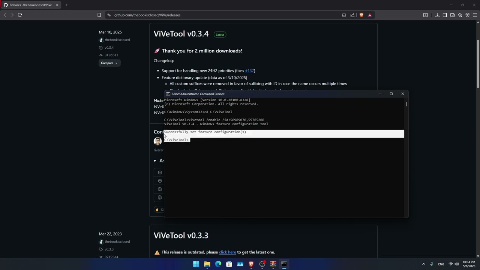
Task: Click 'Successfully set feature configuration(s)' line
Action: tap(205, 132)
